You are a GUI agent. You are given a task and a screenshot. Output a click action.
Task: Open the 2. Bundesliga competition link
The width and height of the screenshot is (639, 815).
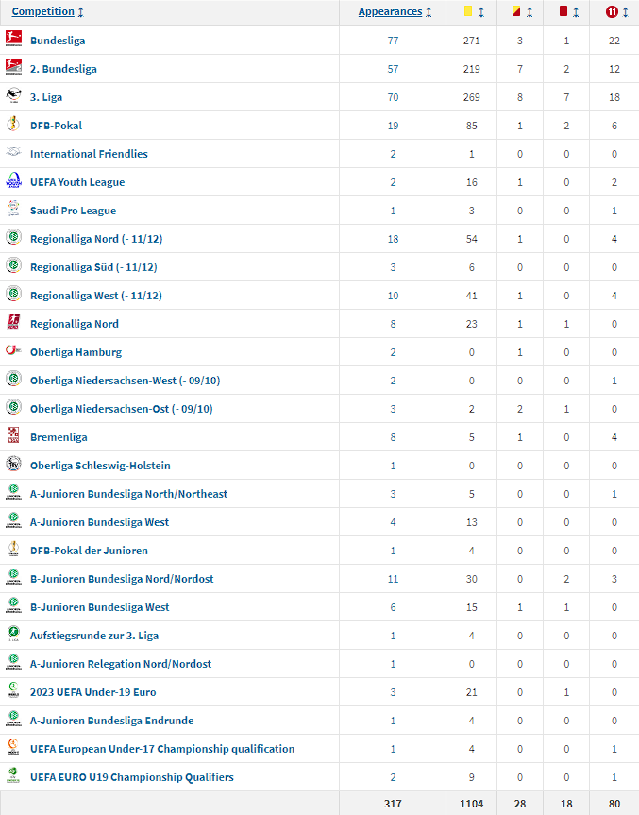coord(63,69)
